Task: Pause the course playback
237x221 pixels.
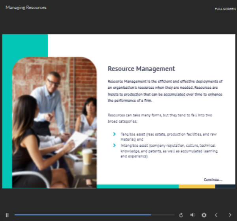Action: pyautogui.click(x=7, y=215)
